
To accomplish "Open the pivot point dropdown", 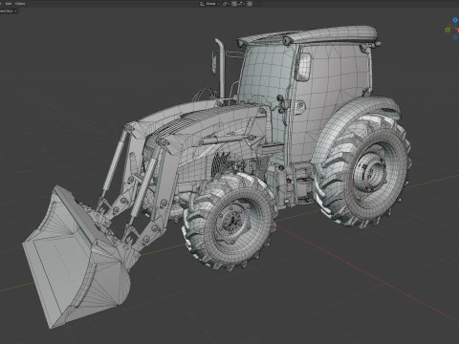I will (x=226, y=4).
